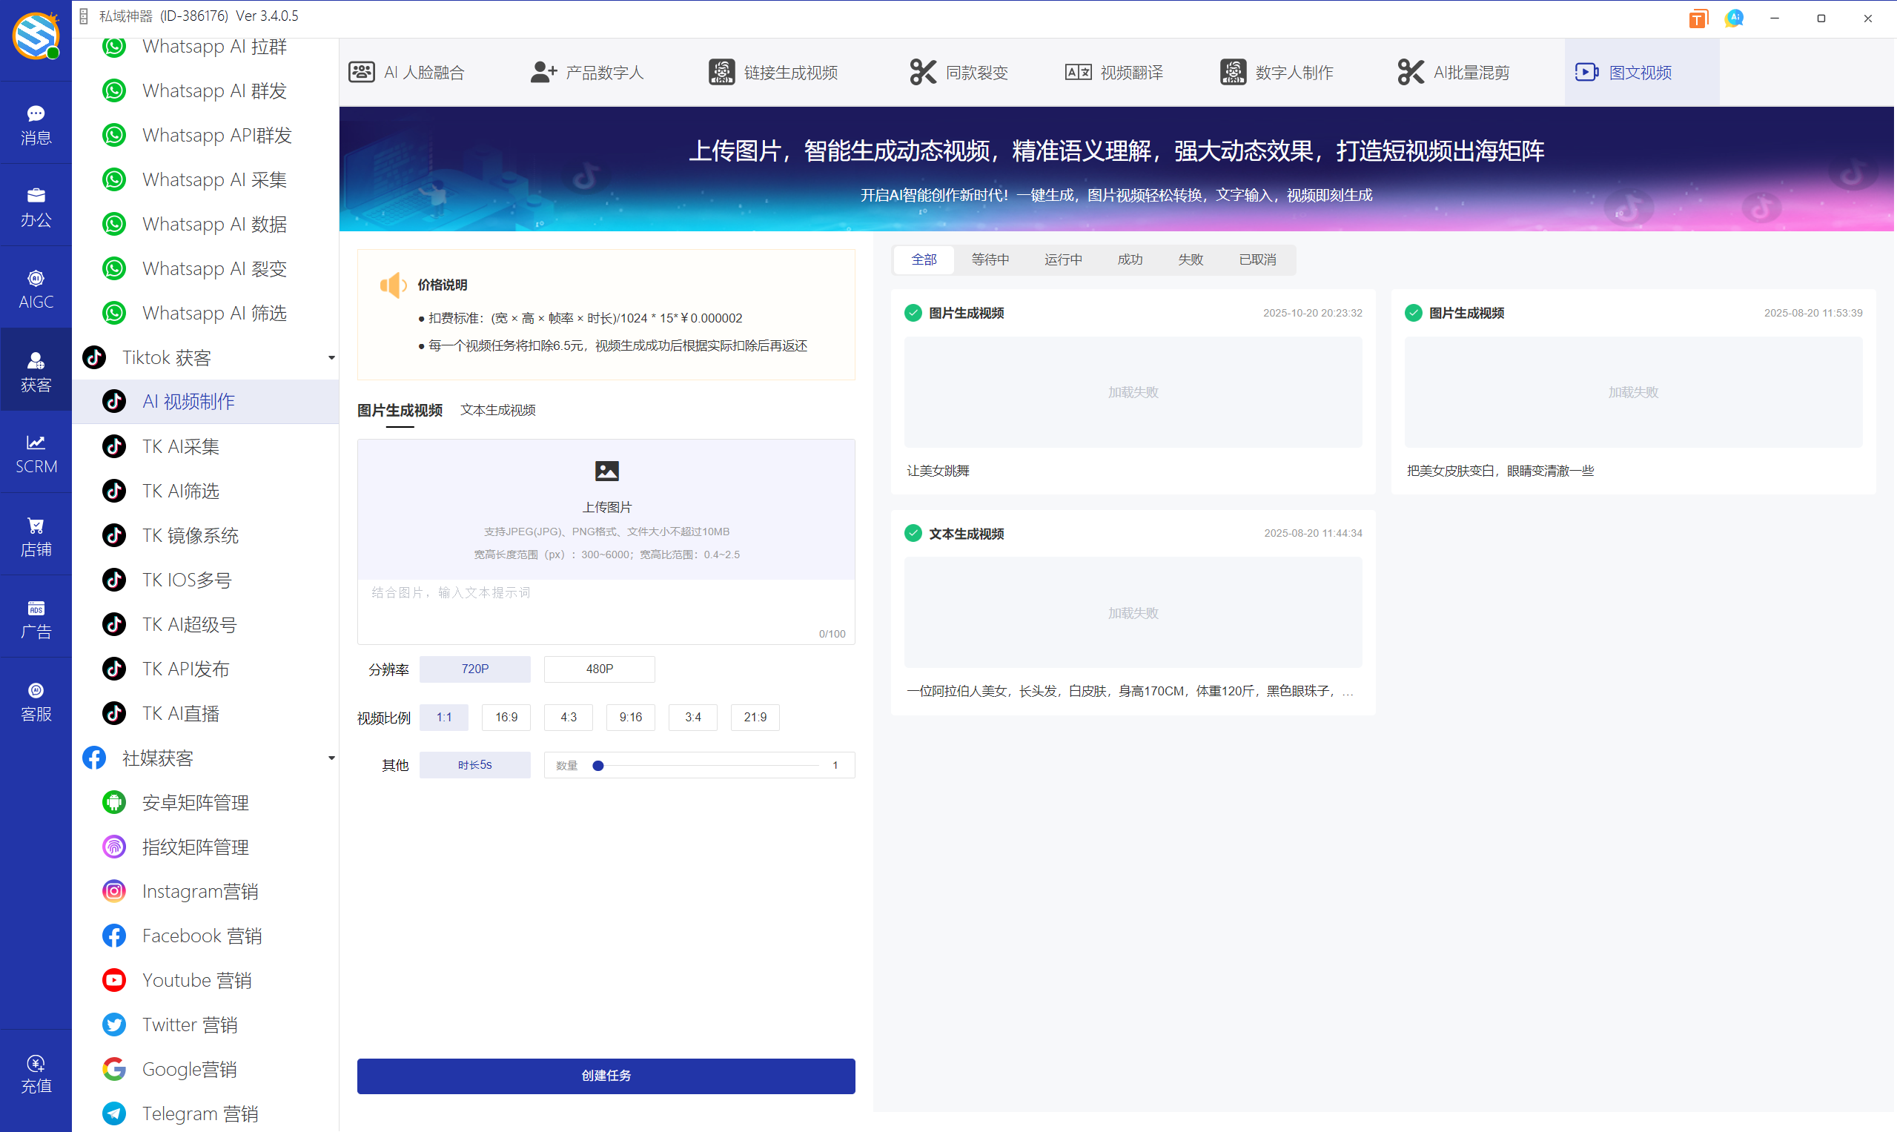Open 视频翻译 video translation tool

(1113, 73)
